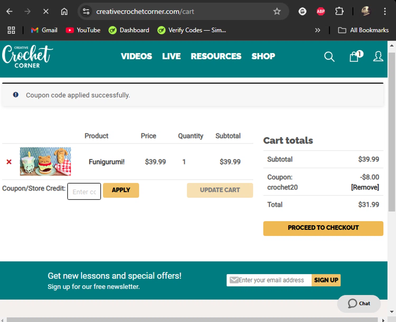Open the shopping bag cart icon

click(356, 56)
